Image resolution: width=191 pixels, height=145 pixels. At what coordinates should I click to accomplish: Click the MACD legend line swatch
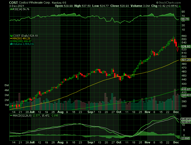[11, 115]
